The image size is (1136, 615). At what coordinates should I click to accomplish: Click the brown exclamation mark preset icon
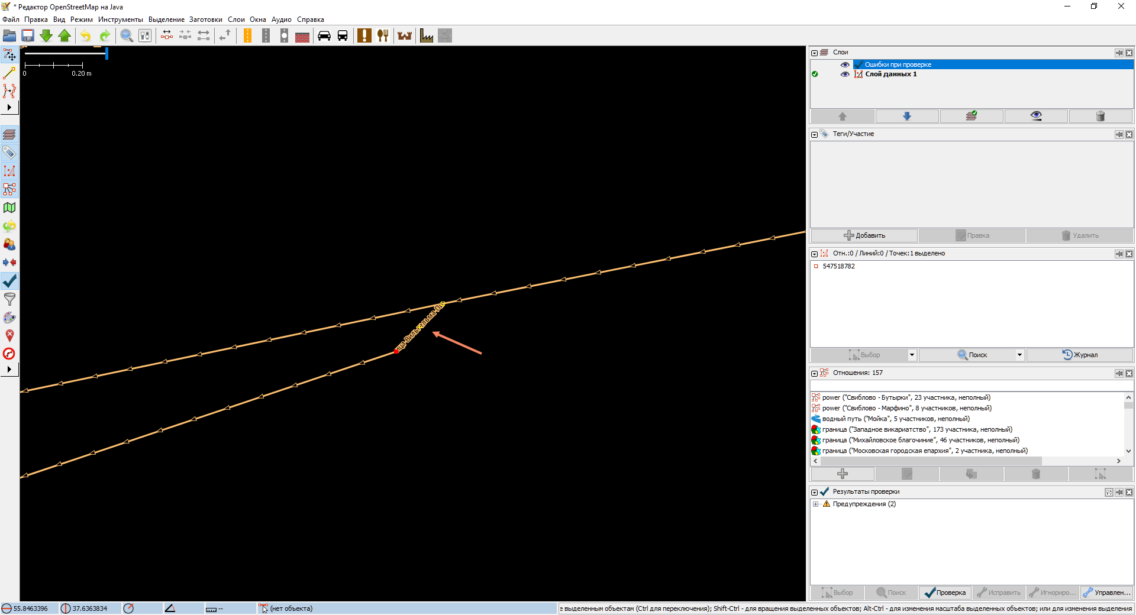tap(364, 35)
